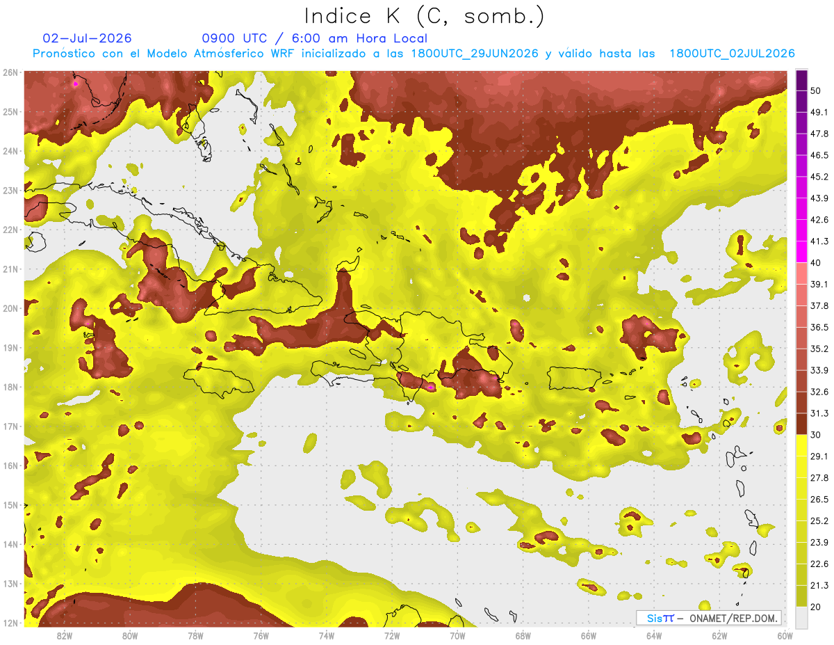
Task: Click latitude label "14N"
Action: tap(10, 544)
